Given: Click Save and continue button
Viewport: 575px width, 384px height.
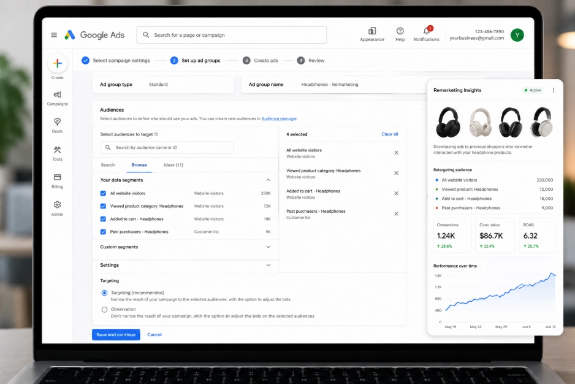Looking at the screenshot, I should tap(116, 334).
